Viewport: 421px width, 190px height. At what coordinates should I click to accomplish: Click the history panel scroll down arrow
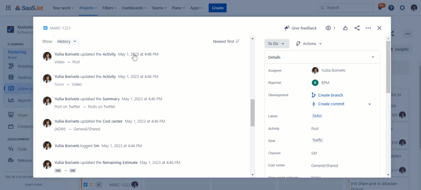click(252, 175)
